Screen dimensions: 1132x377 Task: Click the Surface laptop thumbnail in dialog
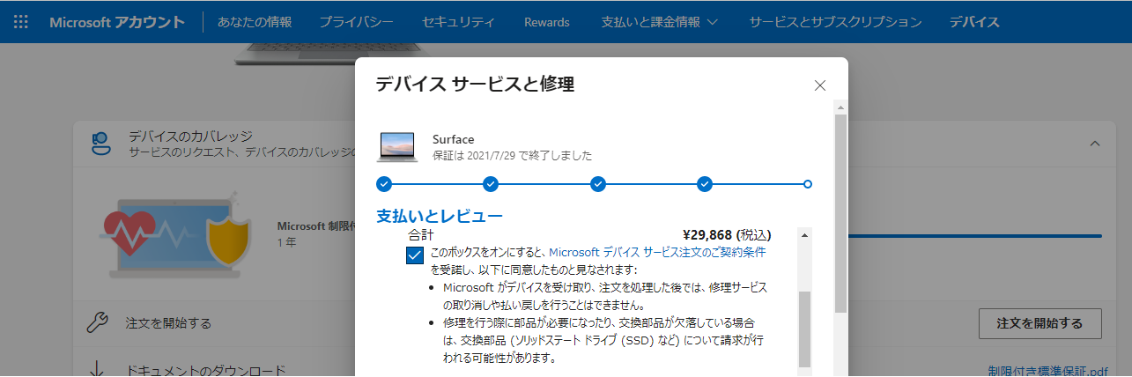click(397, 146)
